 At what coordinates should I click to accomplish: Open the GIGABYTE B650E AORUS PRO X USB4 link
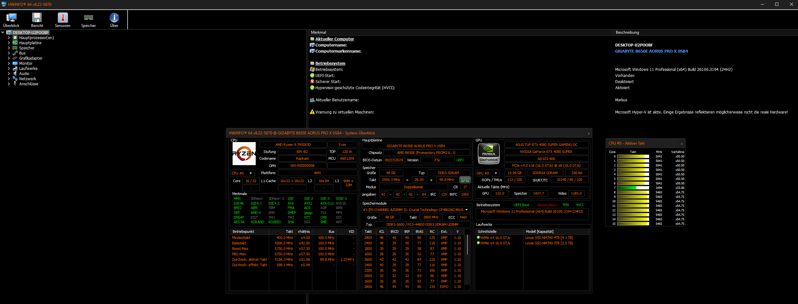(x=652, y=51)
